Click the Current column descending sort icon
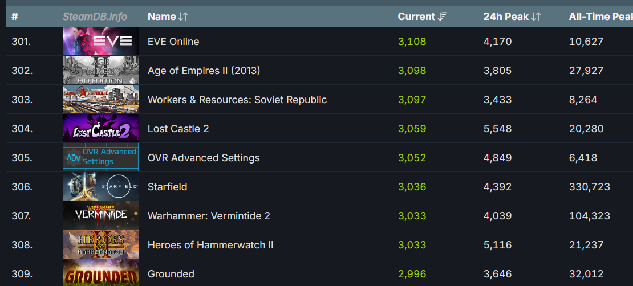 [443, 17]
